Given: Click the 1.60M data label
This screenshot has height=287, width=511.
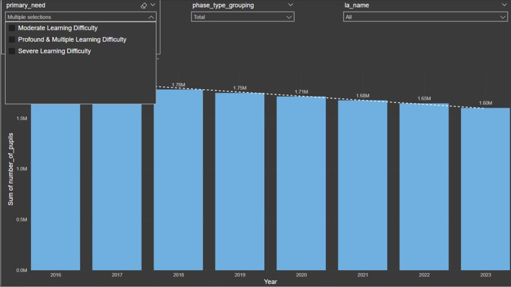Looking at the screenshot, I should [485, 103].
